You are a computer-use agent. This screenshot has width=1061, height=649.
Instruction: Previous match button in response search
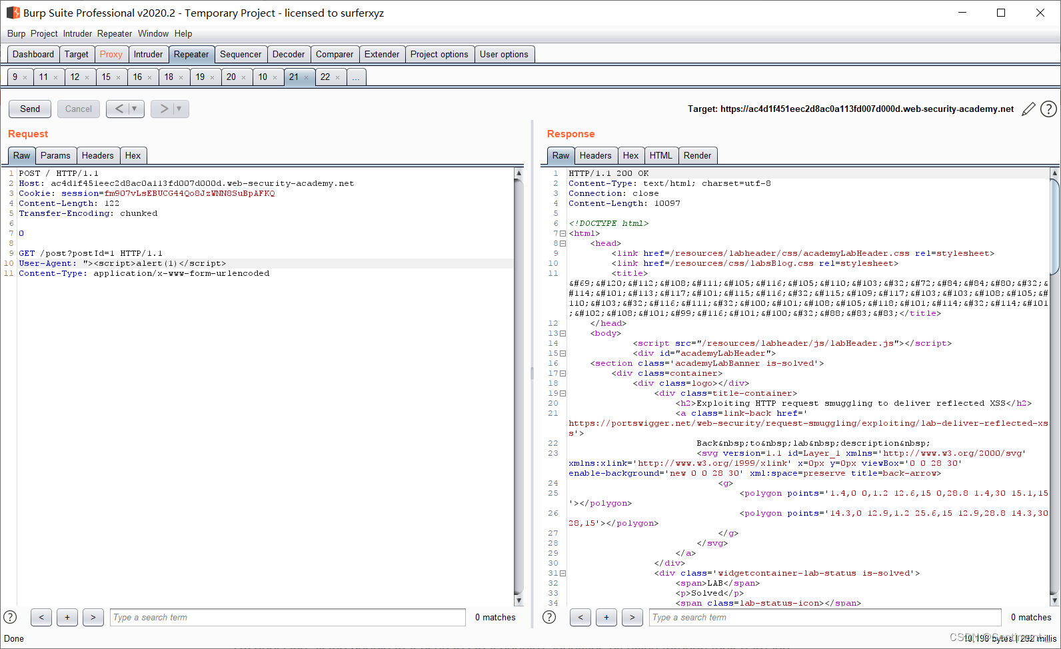(x=580, y=617)
